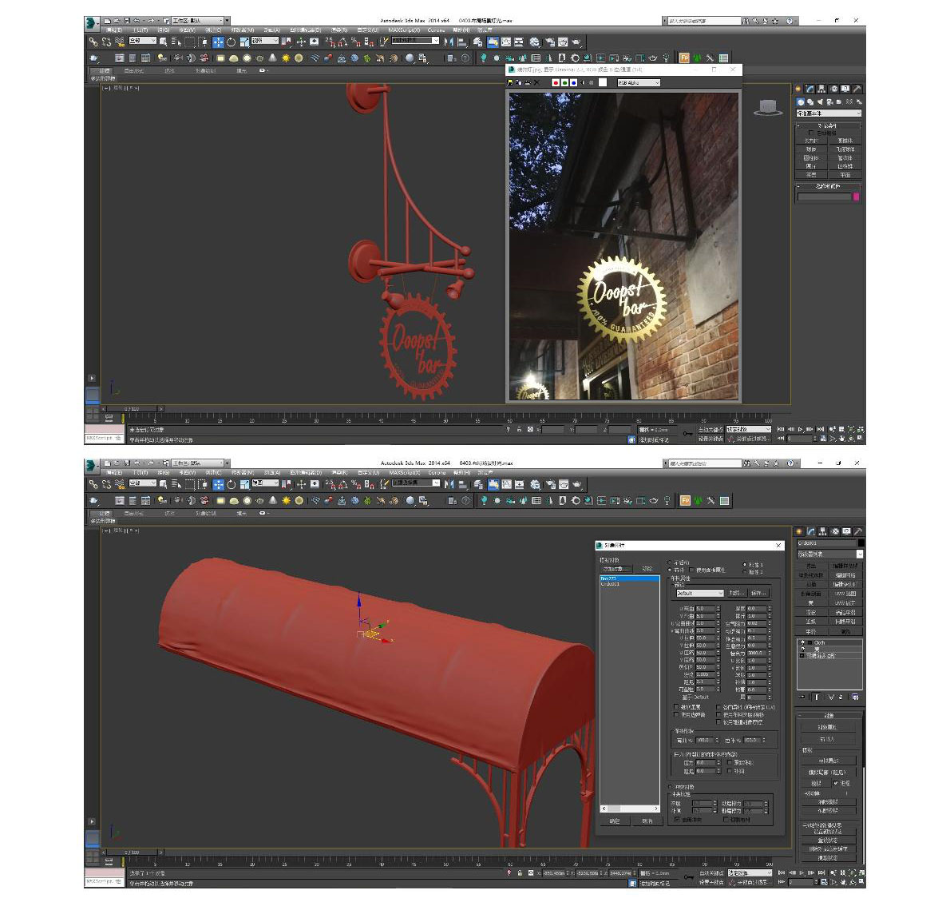Click the application logo button in bottom screenshot
This screenshot has height=922, width=950.
click(91, 465)
